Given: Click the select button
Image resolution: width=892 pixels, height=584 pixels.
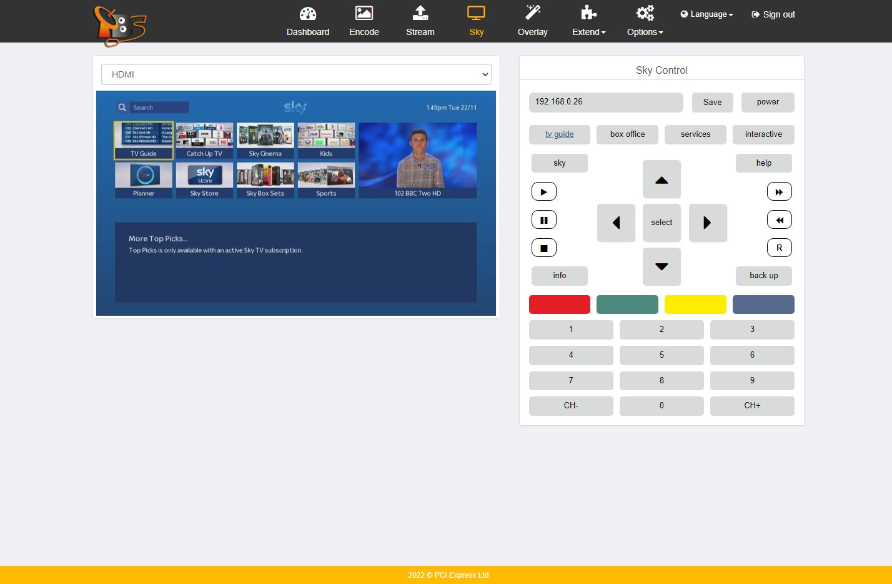Looking at the screenshot, I should coord(662,223).
